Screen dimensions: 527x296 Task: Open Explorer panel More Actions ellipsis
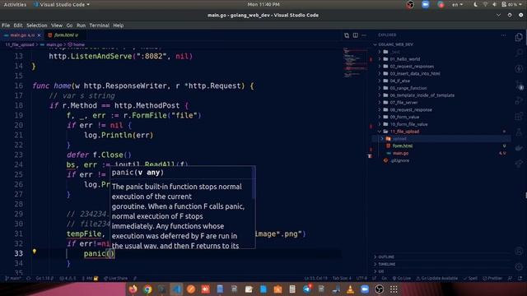tap(503, 35)
